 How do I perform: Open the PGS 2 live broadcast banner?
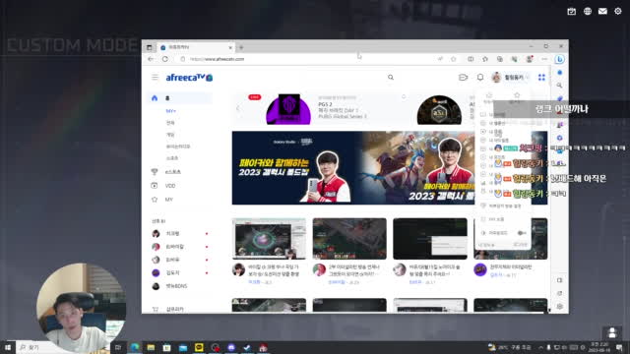317,109
